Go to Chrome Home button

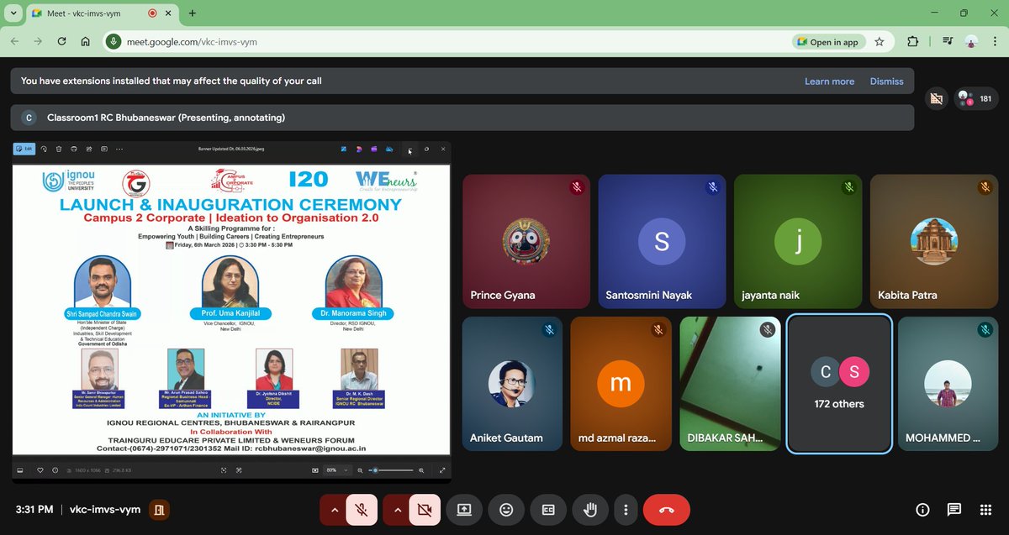pos(85,42)
